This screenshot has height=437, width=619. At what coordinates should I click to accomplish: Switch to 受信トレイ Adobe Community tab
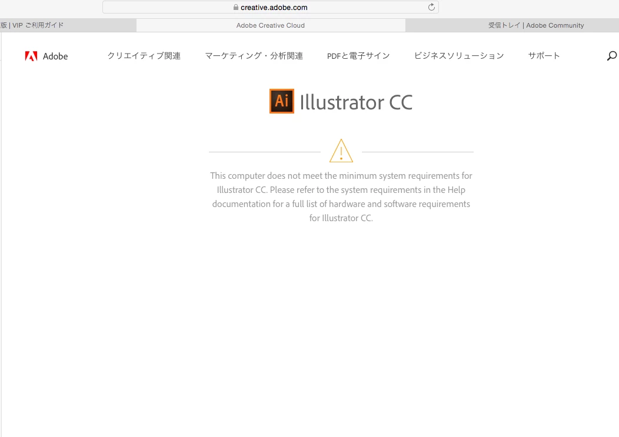tap(512, 25)
